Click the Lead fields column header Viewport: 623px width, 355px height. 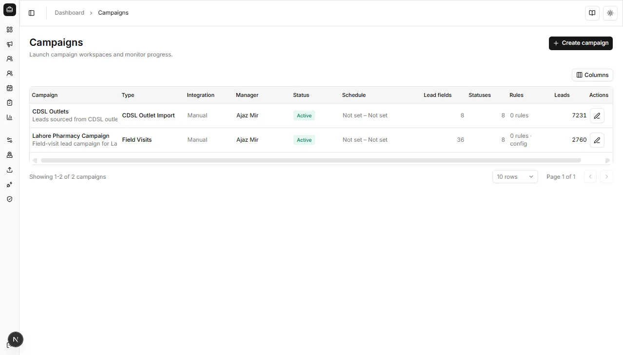click(438, 95)
